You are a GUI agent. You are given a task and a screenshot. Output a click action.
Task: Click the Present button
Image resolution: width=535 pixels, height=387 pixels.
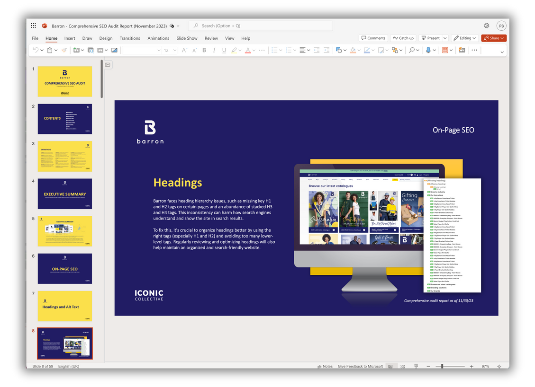pos(431,38)
